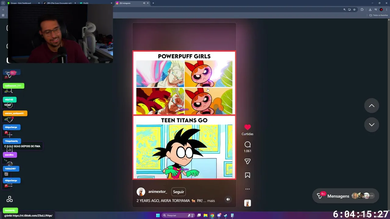This screenshot has height=219, width=390.
Task: Open the apps grid in bookmarks bar
Action: pyautogui.click(x=3, y=15)
